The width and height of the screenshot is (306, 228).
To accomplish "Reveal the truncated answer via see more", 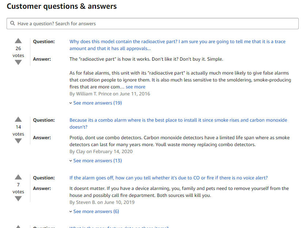I will tap(135, 87).
